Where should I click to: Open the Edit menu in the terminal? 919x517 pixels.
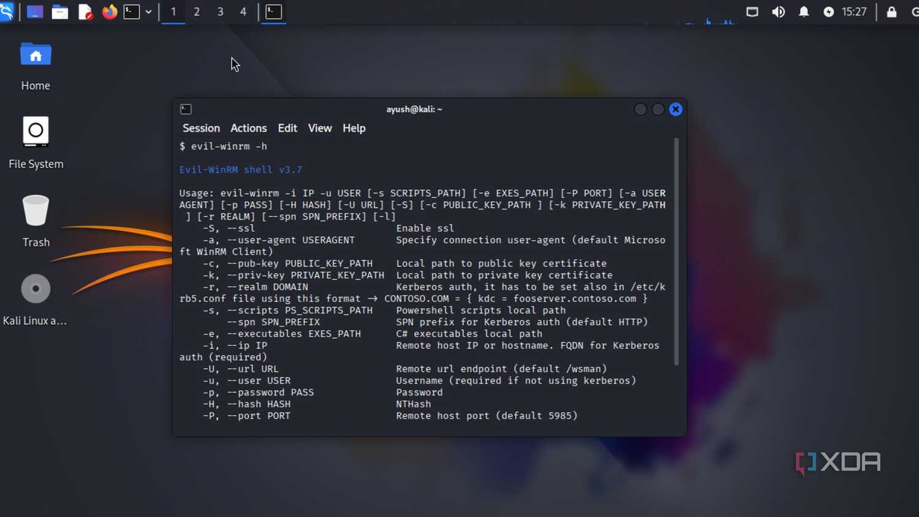point(287,128)
